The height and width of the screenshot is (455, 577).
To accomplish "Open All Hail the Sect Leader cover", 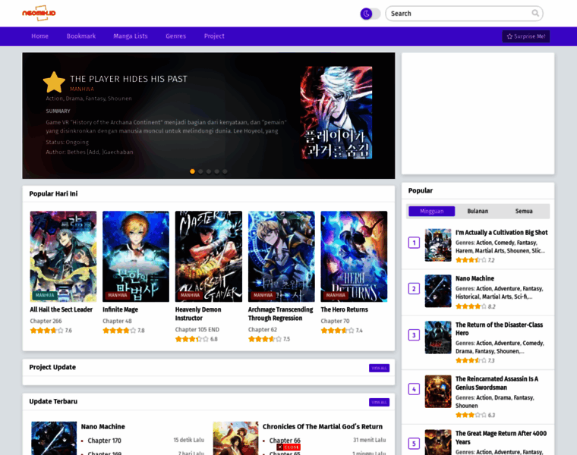I will (63, 256).
